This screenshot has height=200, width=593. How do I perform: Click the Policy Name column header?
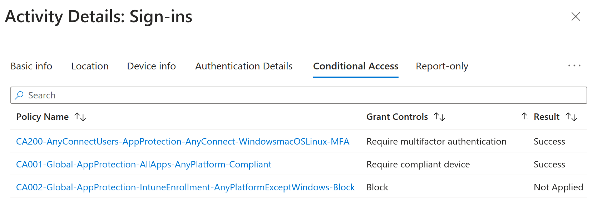point(43,117)
